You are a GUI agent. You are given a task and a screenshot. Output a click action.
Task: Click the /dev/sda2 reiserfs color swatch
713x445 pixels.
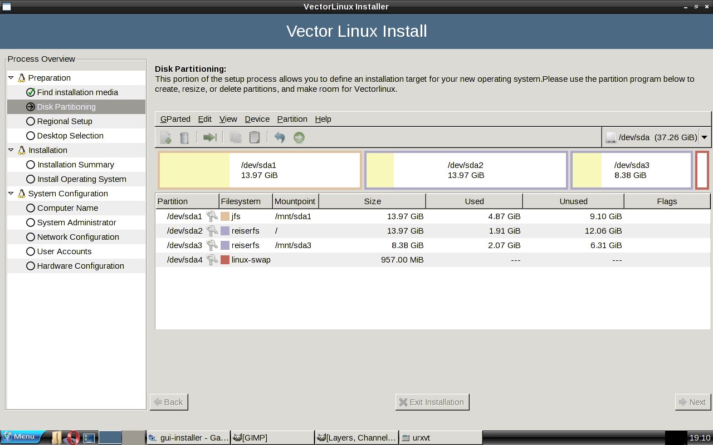[225, 231]
